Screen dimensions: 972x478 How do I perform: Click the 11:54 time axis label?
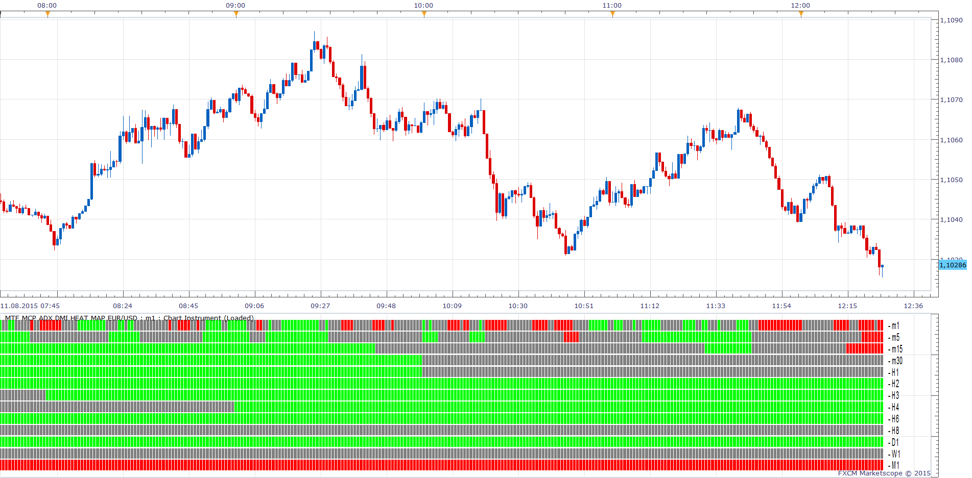tap(781, 306)
